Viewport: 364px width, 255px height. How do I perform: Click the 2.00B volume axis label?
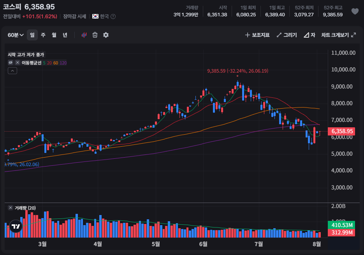tap(338, 206)
